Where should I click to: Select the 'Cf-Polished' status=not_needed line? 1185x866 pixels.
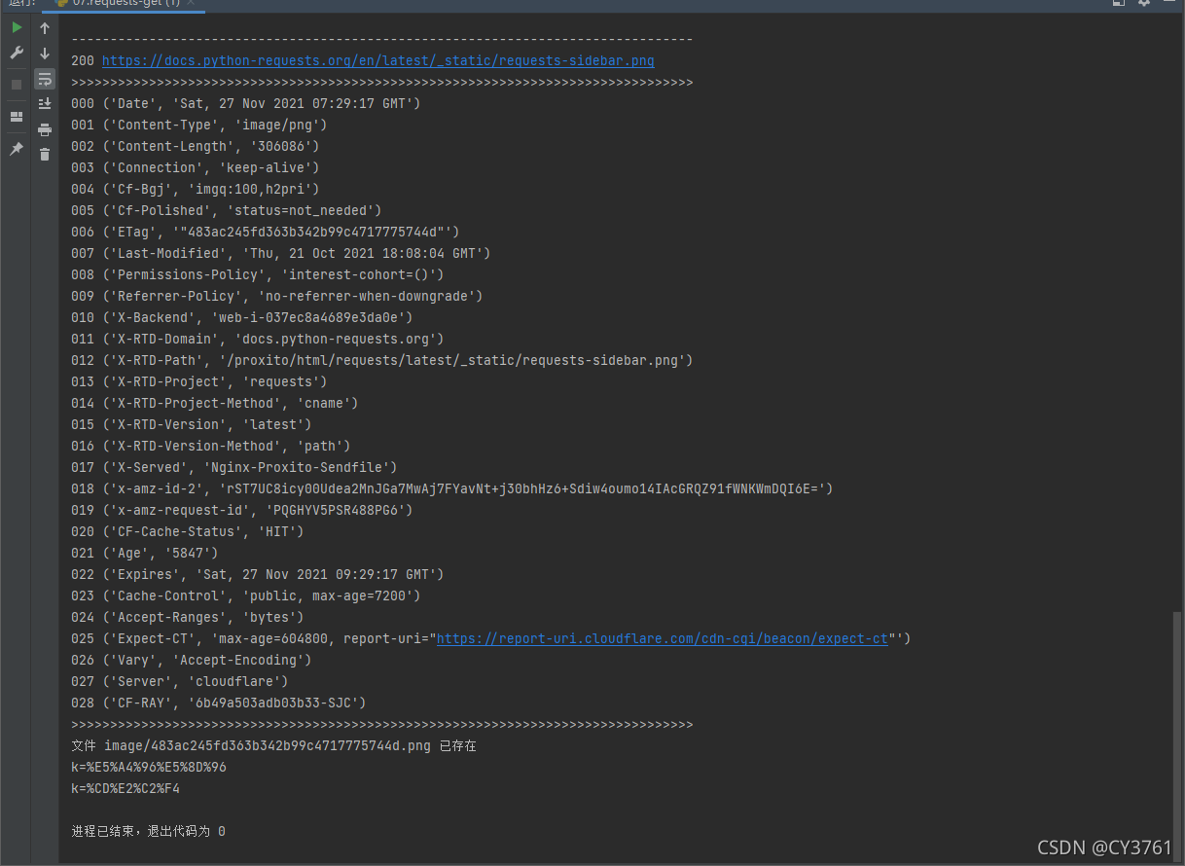click(227, 210)
